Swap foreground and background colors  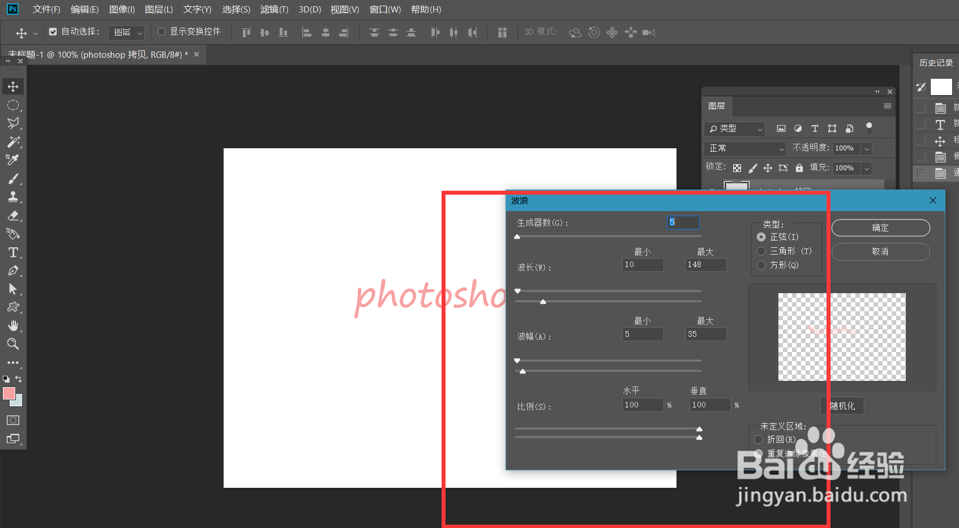coord(19,379)
